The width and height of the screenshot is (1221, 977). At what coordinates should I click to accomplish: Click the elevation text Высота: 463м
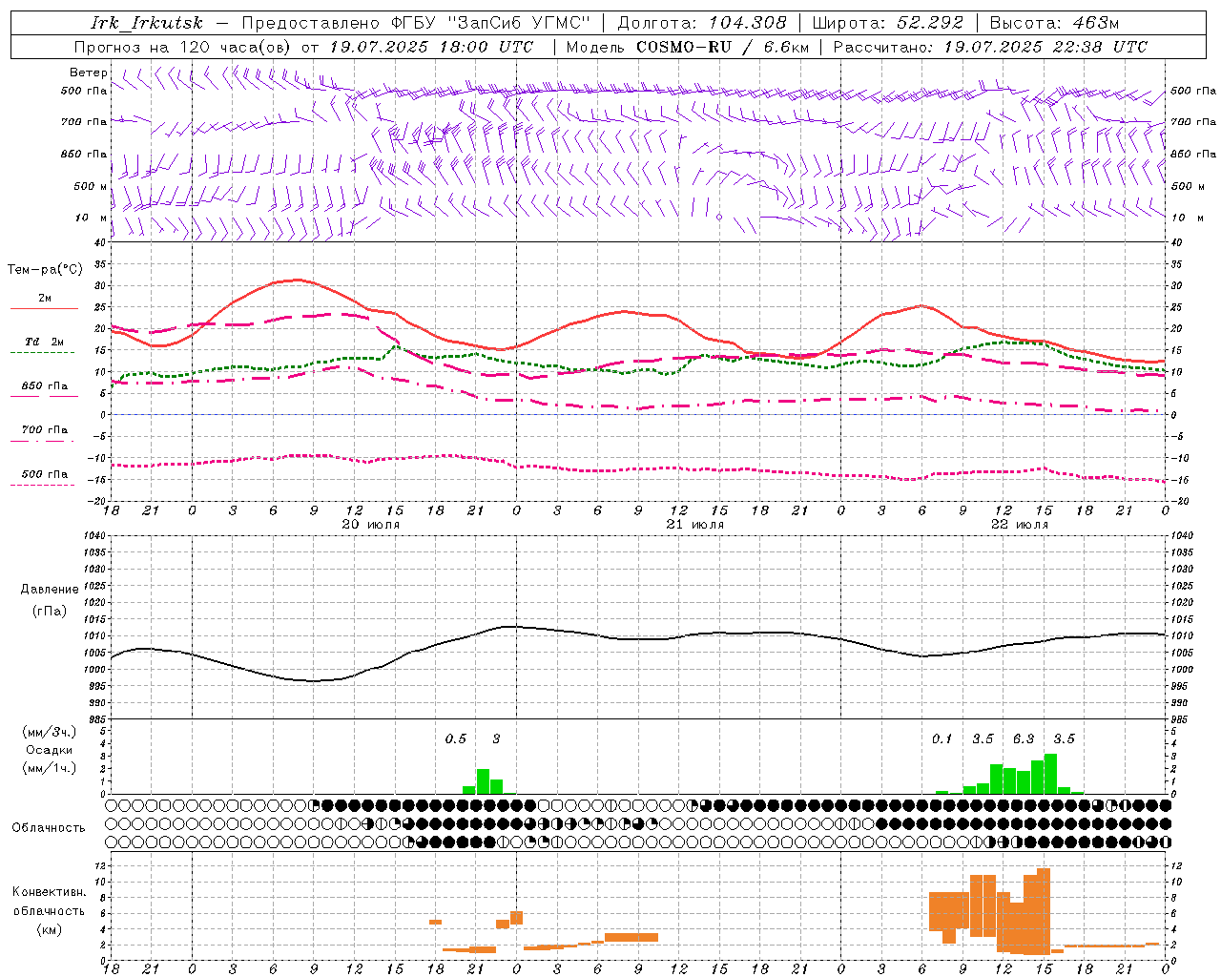click(1054, 23)
